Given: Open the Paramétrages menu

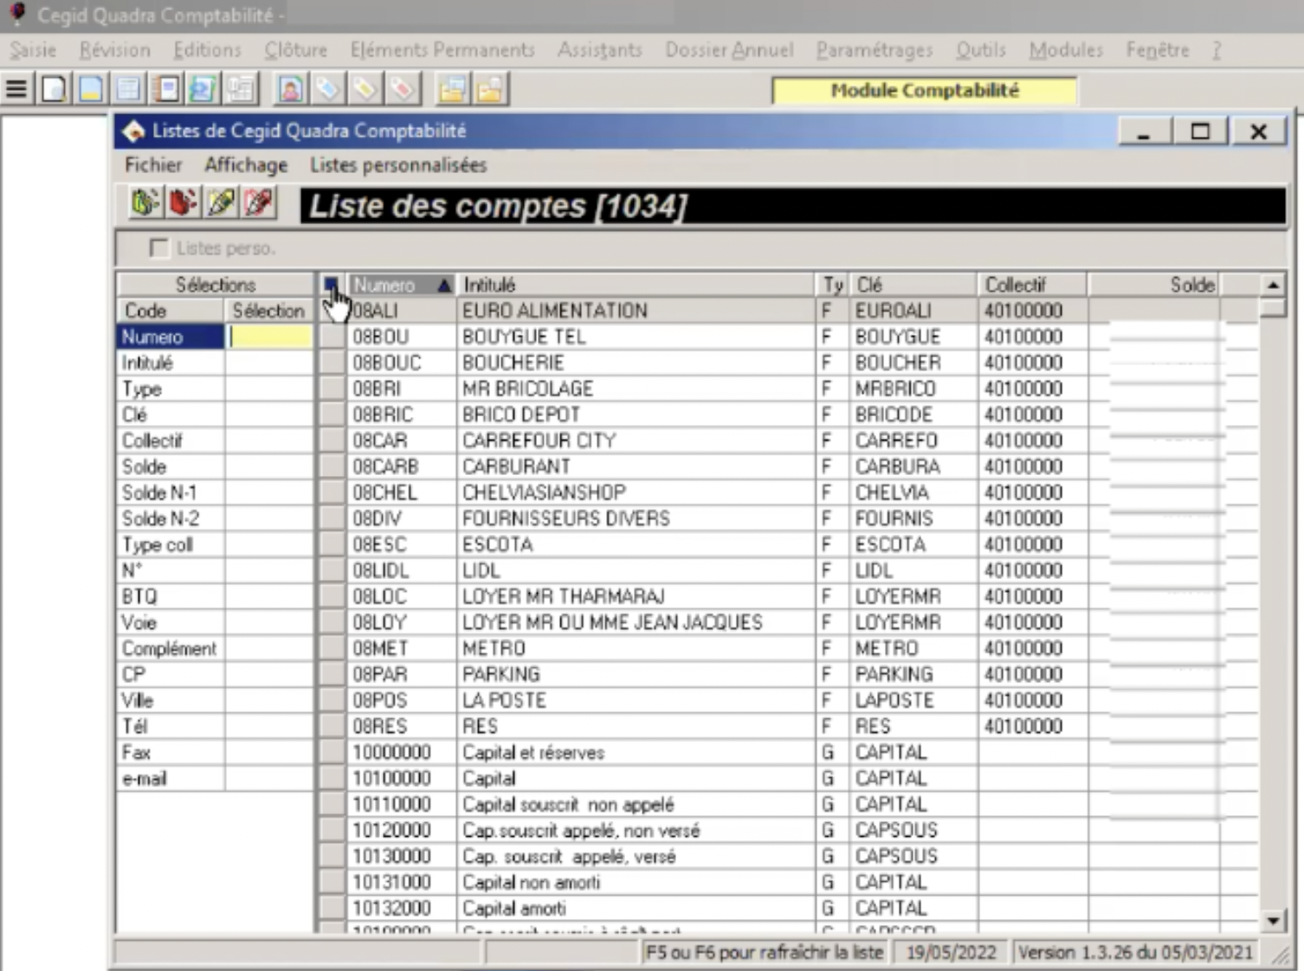Looking at the screenshot, I should (x=875, y=50).
